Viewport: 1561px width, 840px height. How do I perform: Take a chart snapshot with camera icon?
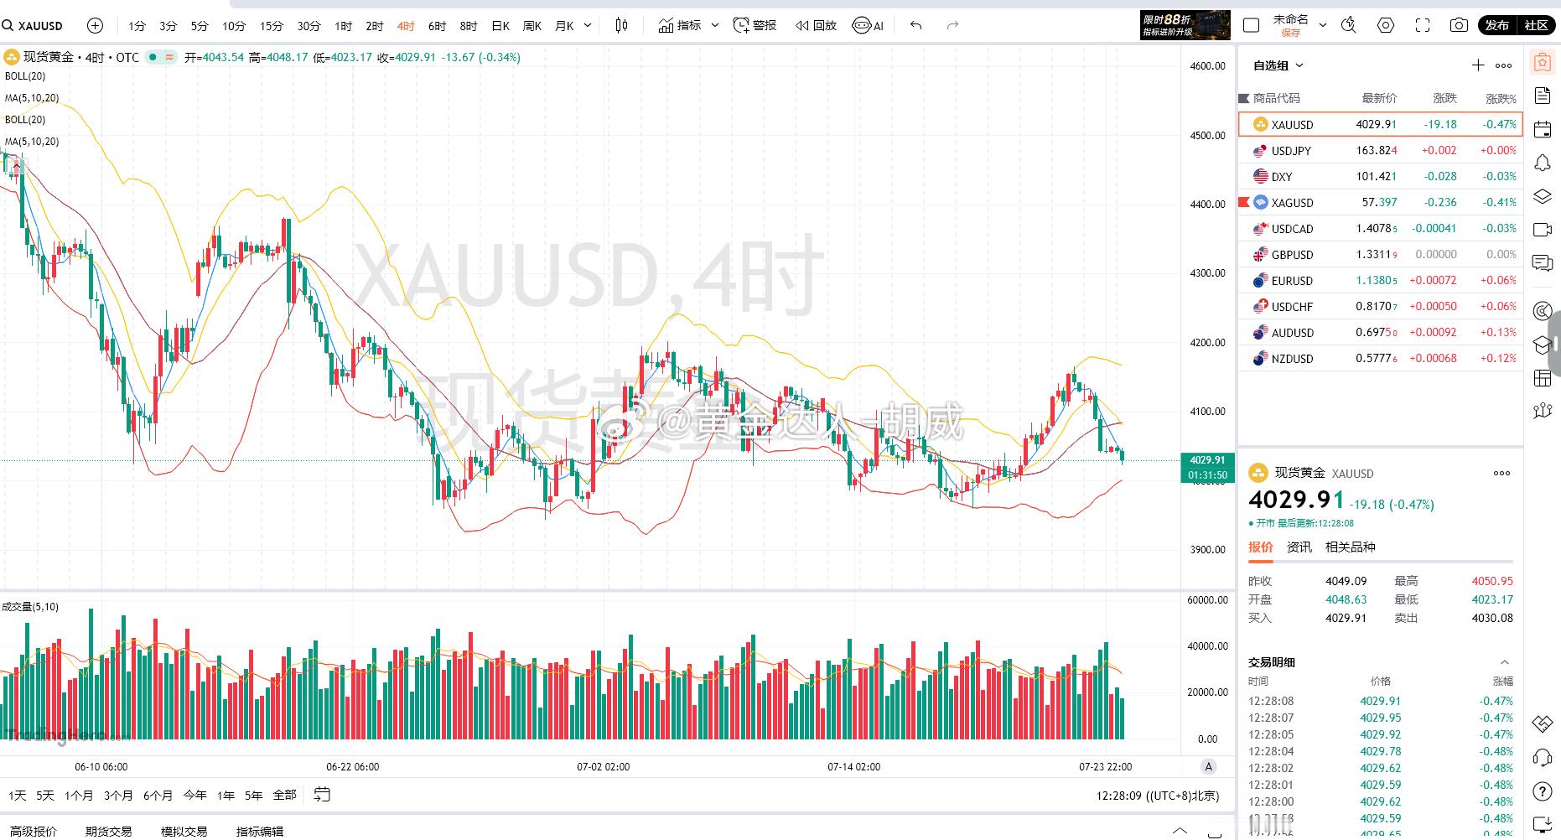pyautogui.click(x=1460, y=25)
